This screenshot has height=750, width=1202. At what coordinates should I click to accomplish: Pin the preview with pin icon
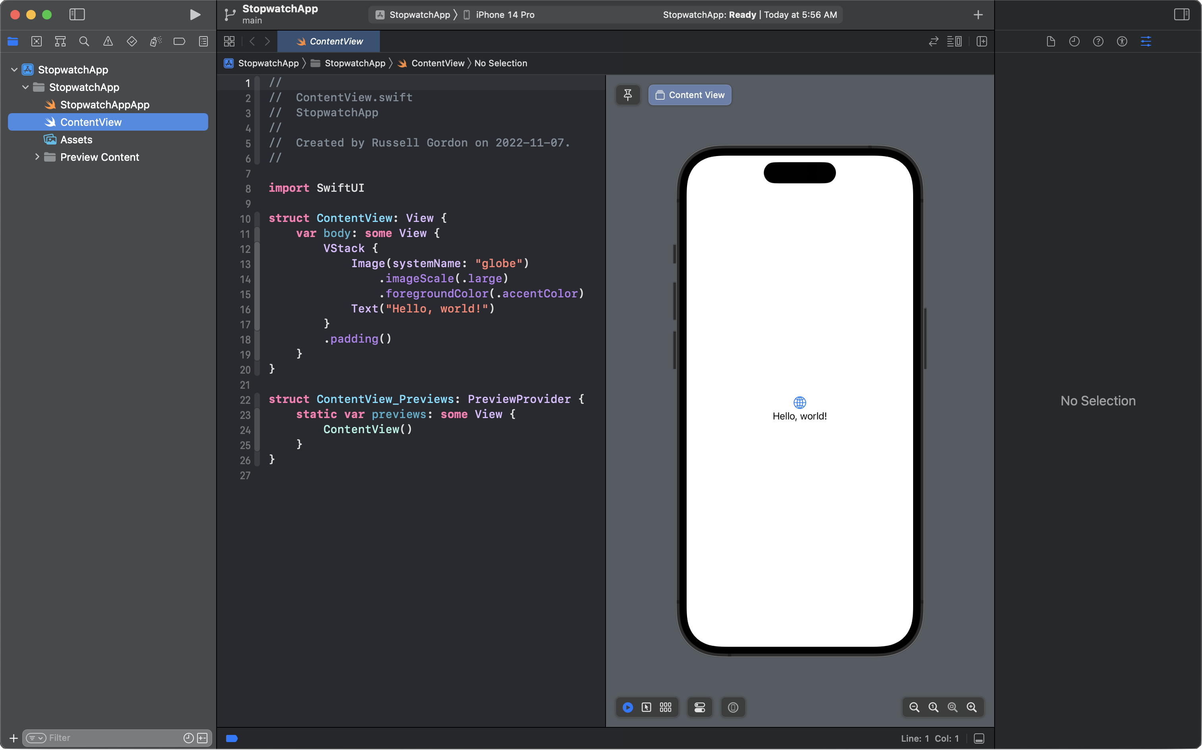[627, 95]
